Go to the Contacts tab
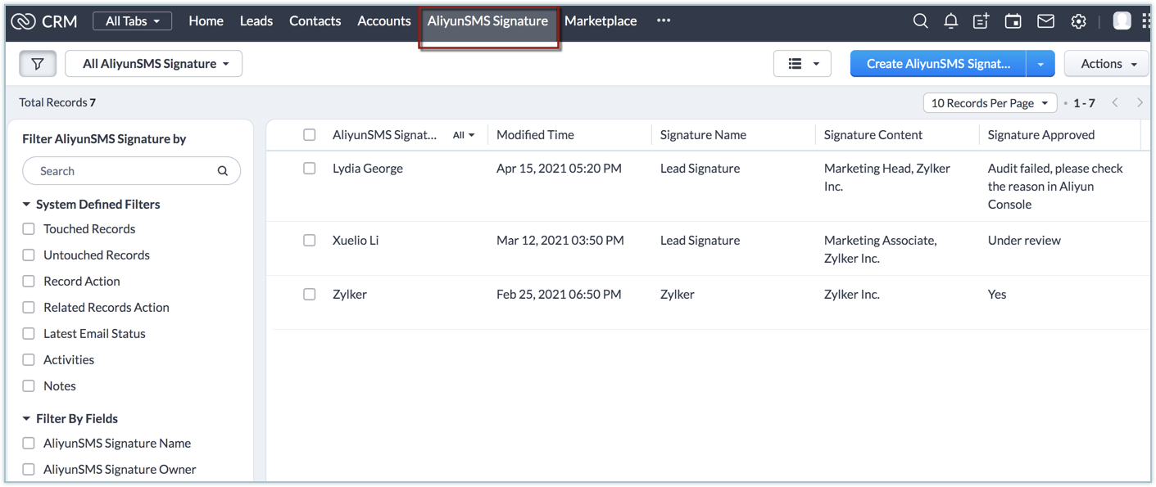 coord(315,21)
